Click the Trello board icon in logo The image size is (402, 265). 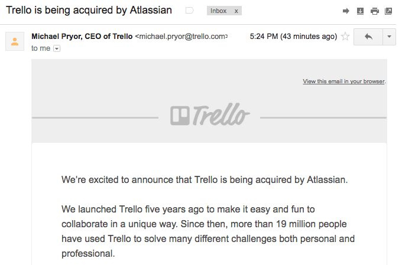pos(179,116)
